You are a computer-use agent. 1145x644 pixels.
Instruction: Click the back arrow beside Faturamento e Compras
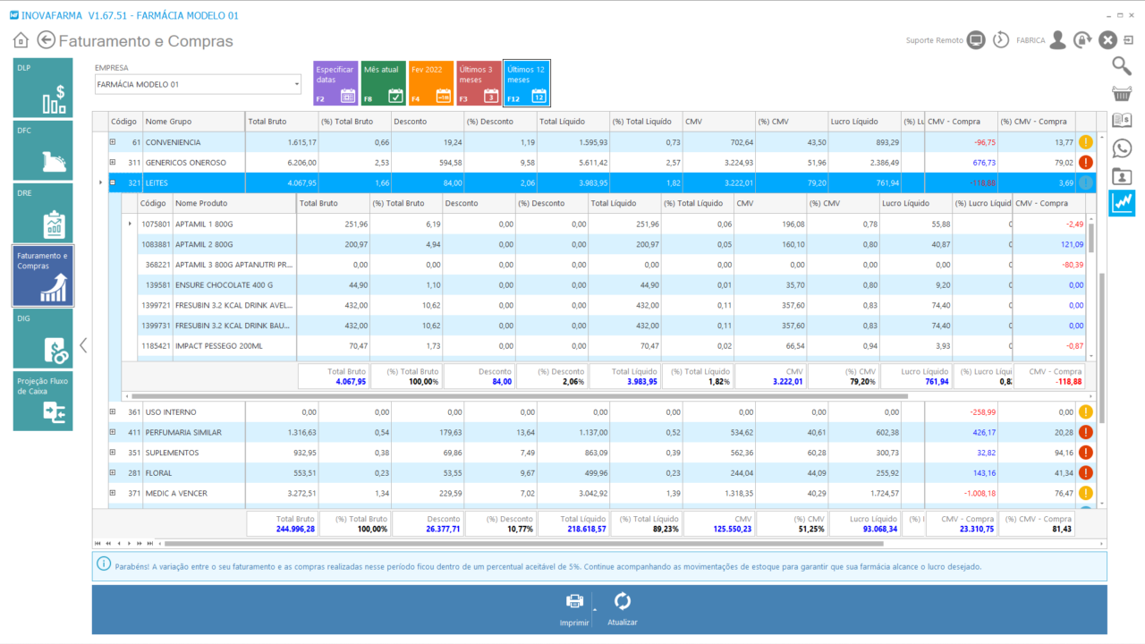click(46, 40)
